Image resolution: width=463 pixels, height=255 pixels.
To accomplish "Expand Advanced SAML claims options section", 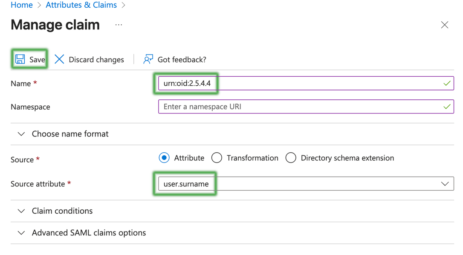I will pyautogui.click(x=21, y=233).
